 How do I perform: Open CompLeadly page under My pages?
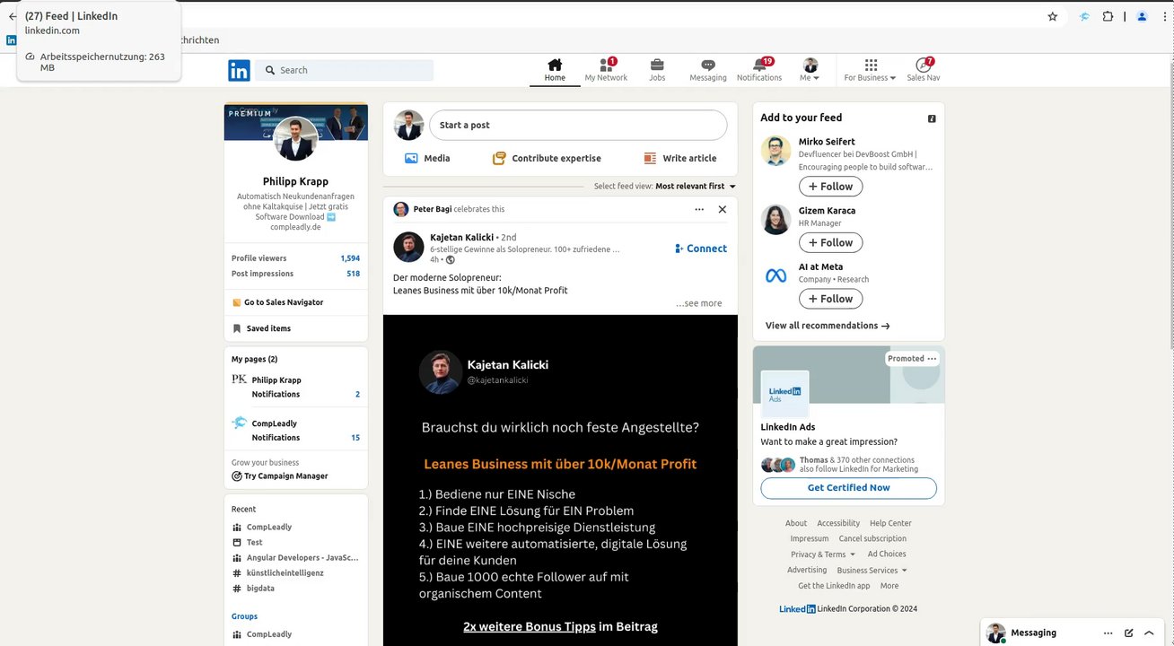[x=274, y=423]
